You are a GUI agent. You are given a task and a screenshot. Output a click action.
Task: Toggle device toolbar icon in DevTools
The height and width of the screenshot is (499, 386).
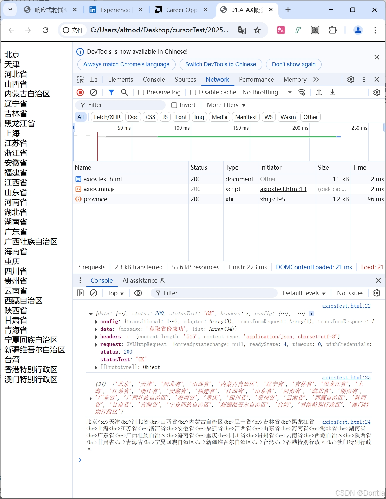coord(94,79)
